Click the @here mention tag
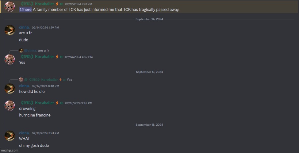The image size is (299, 153). (25, 10)
